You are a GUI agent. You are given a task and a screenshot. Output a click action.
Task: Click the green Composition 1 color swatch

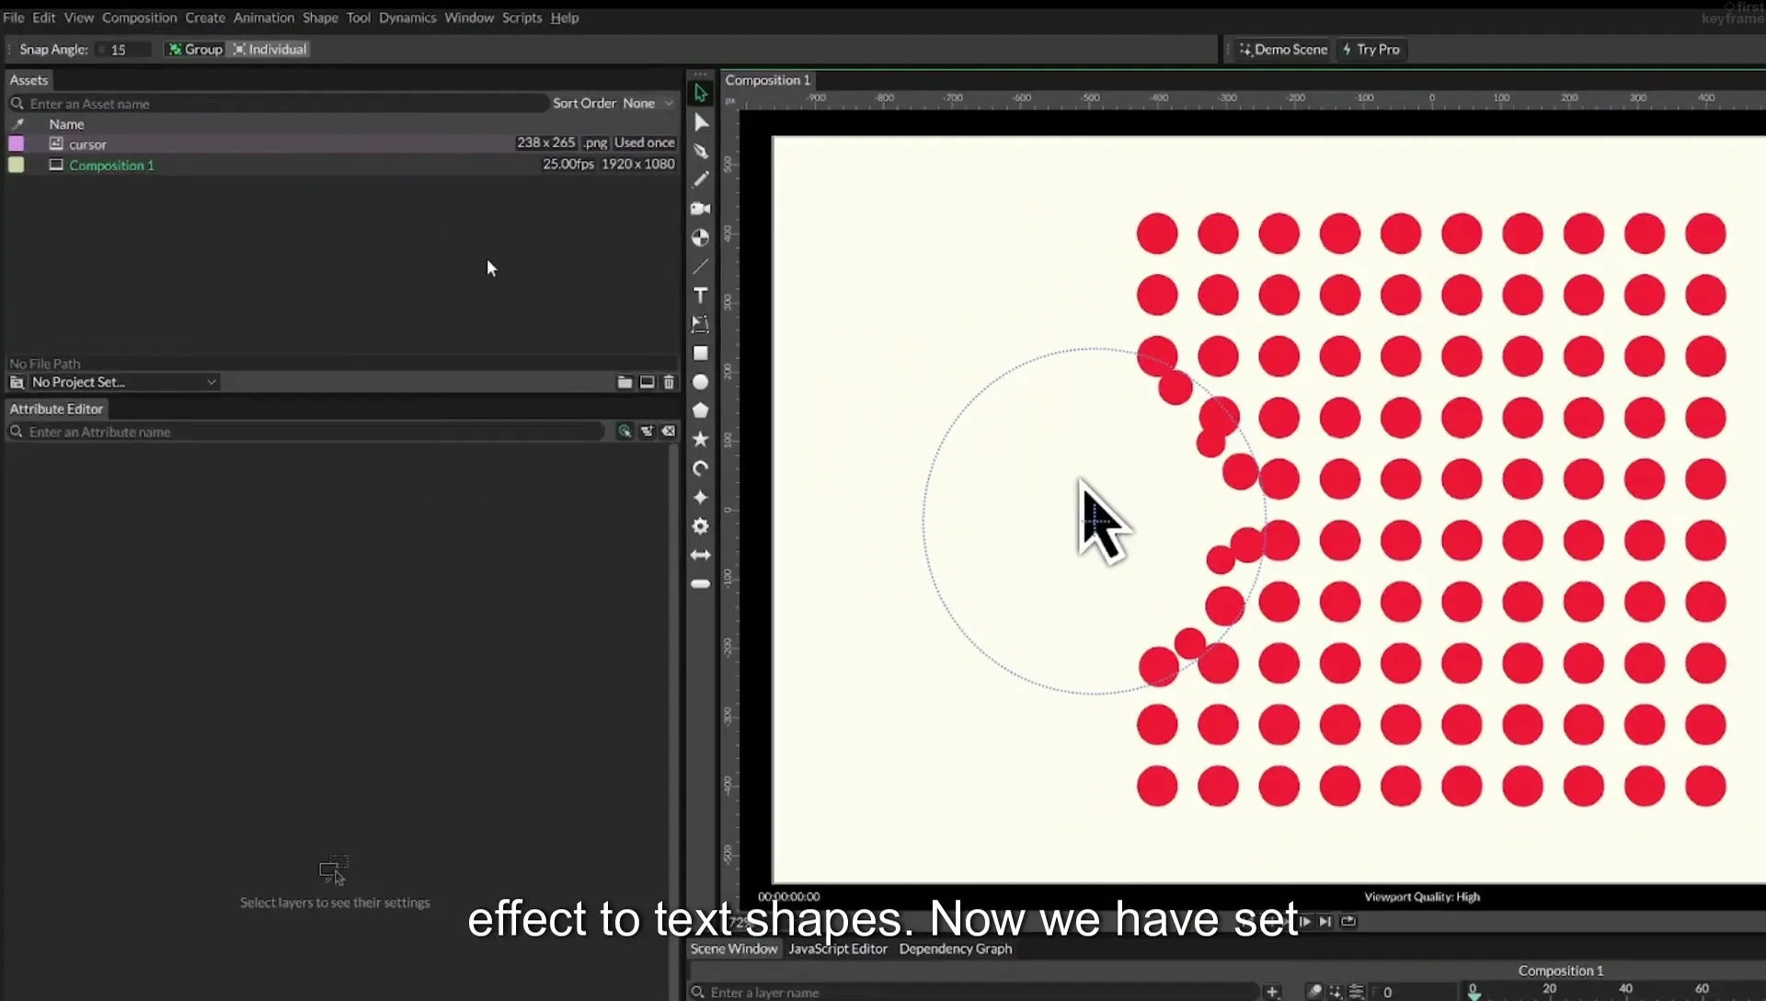[x=17, y=165]
